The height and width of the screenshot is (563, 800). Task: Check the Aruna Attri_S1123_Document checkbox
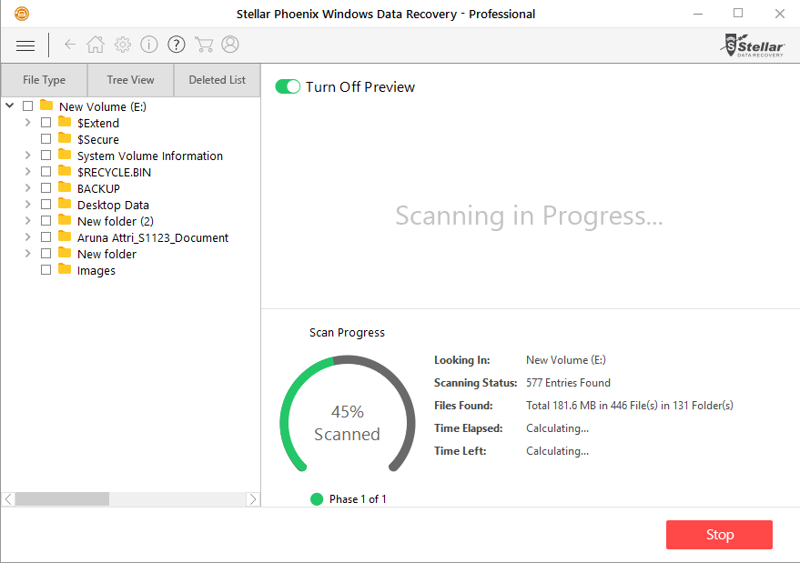point(46,237)
